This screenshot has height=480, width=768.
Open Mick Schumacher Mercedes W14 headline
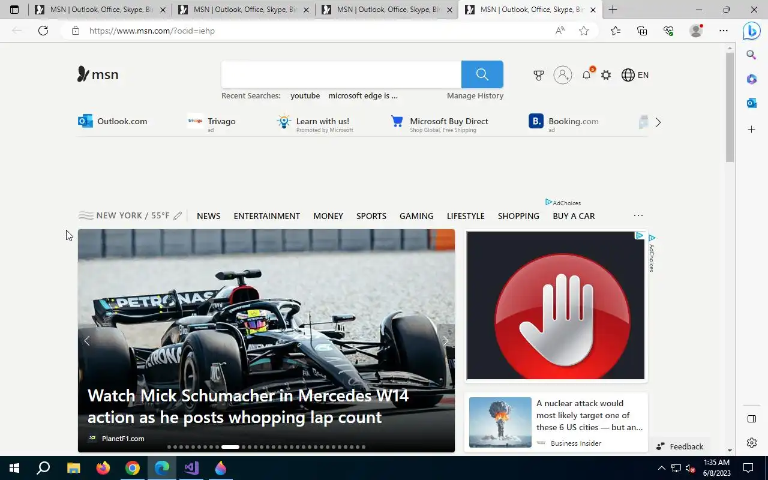248,406
